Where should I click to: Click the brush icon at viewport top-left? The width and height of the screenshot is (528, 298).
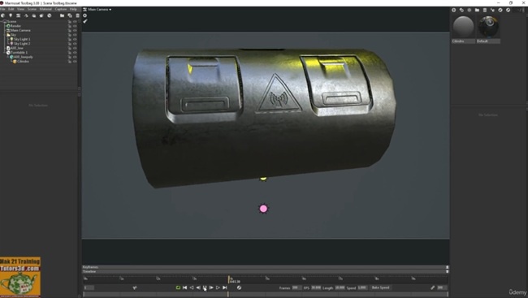85,21
